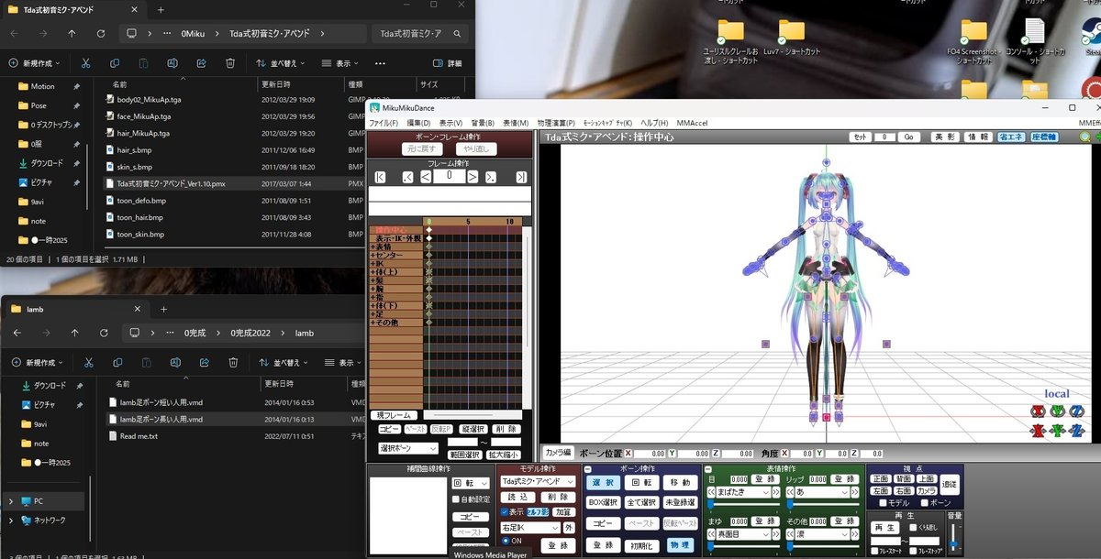Image resolution: width=1101 pixels, height=559 pixels.
Task: Click the red local X-axis icon in viewport
Action: click(x=1038, y=411)
